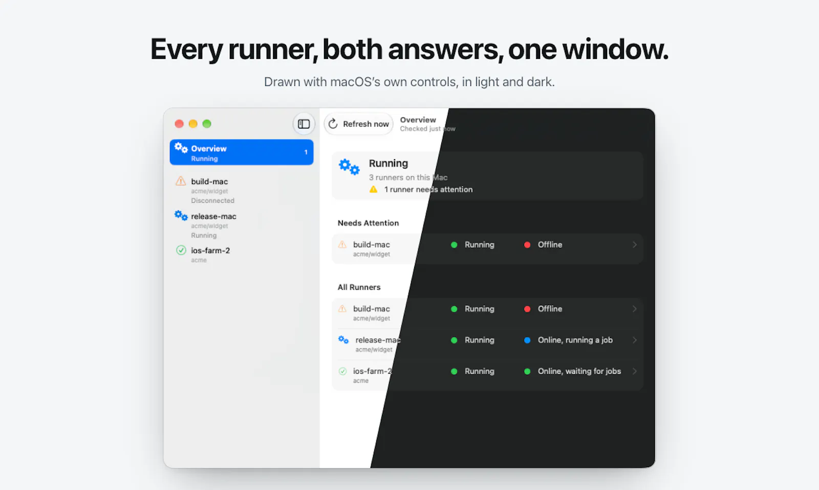The image size is (819, 490).
Task: Click the gears icon beside sidebar release-mac
Action: coord(181,216)
